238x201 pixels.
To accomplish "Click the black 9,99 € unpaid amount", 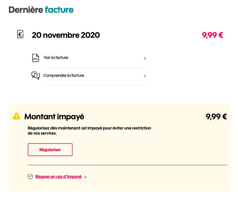I will click(216, 117).
